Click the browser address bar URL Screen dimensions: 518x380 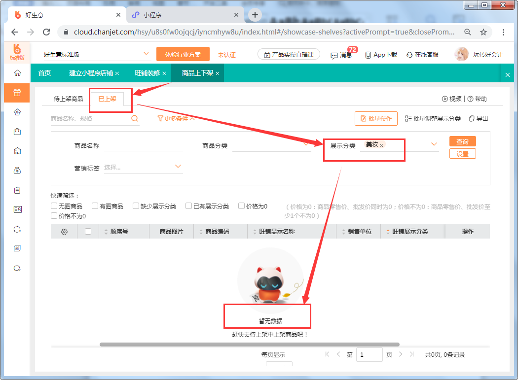264,32
